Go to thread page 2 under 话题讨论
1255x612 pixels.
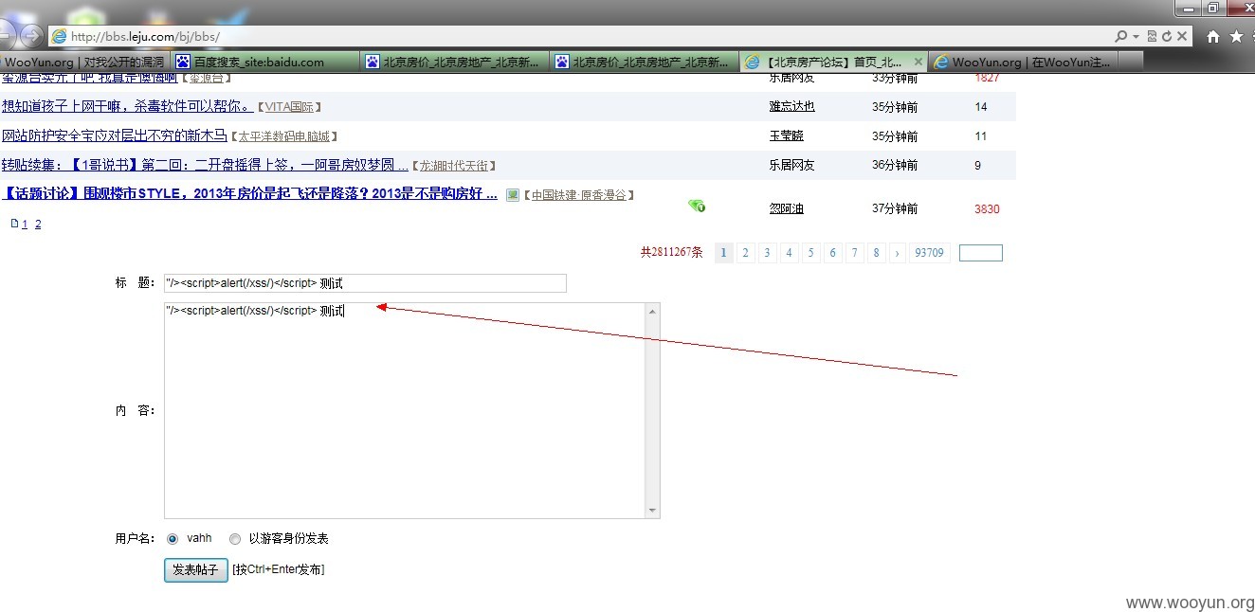(x=38, y=225)
